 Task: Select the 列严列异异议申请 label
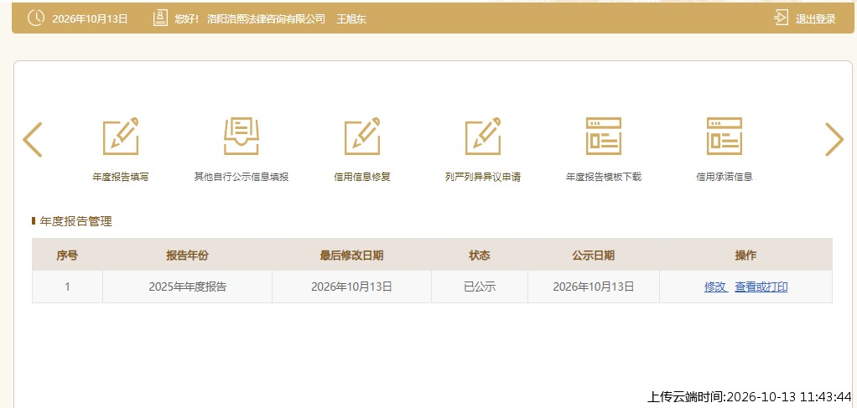pos(483,177)
